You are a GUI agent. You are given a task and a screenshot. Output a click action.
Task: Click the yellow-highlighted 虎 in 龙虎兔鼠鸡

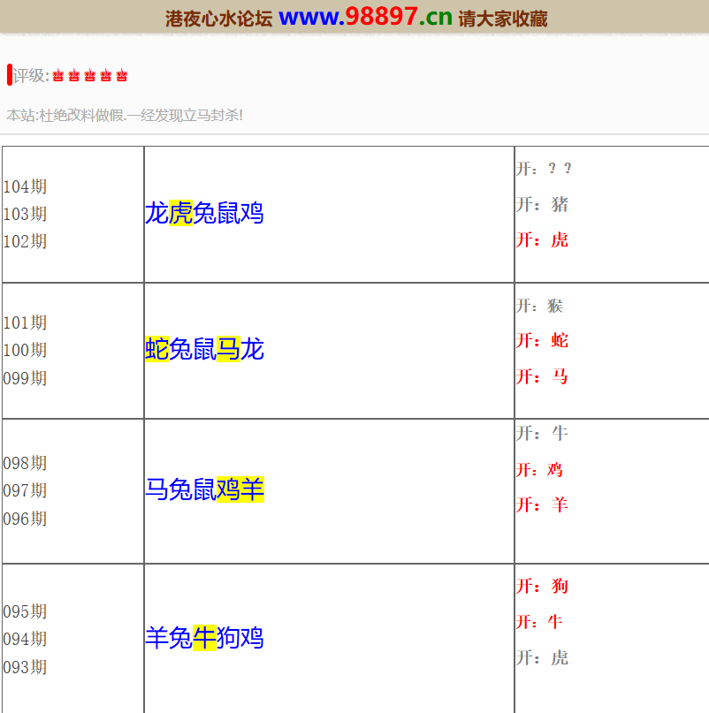[x=180, y=213]
